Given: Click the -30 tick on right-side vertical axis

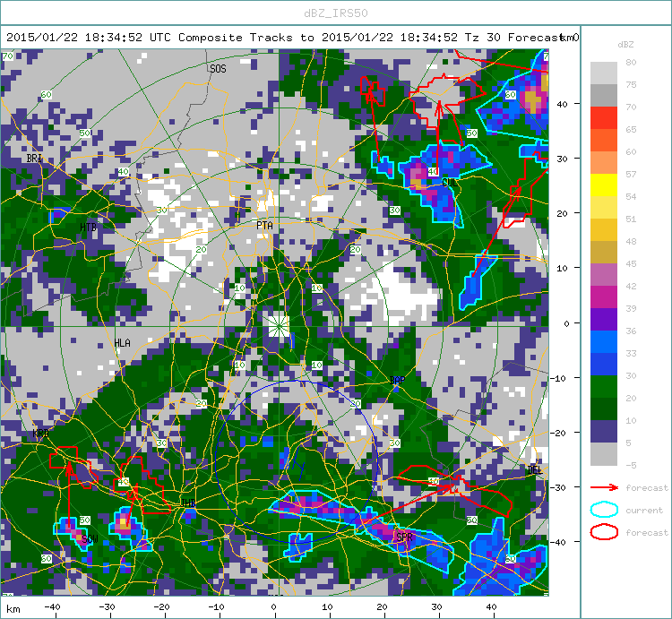Looking at the screenshot, I should [x=559, y=487].
